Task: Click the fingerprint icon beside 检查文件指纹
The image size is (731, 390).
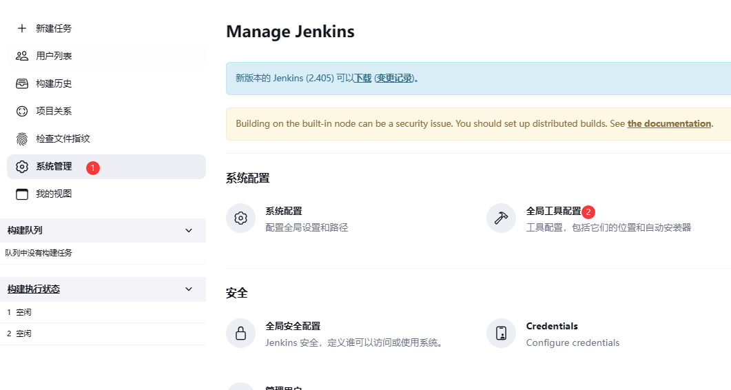Action: pos(22,138)
